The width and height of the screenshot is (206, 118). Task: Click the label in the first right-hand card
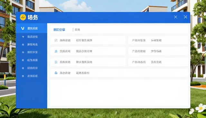pyautogui.click(x=139, y=40)
